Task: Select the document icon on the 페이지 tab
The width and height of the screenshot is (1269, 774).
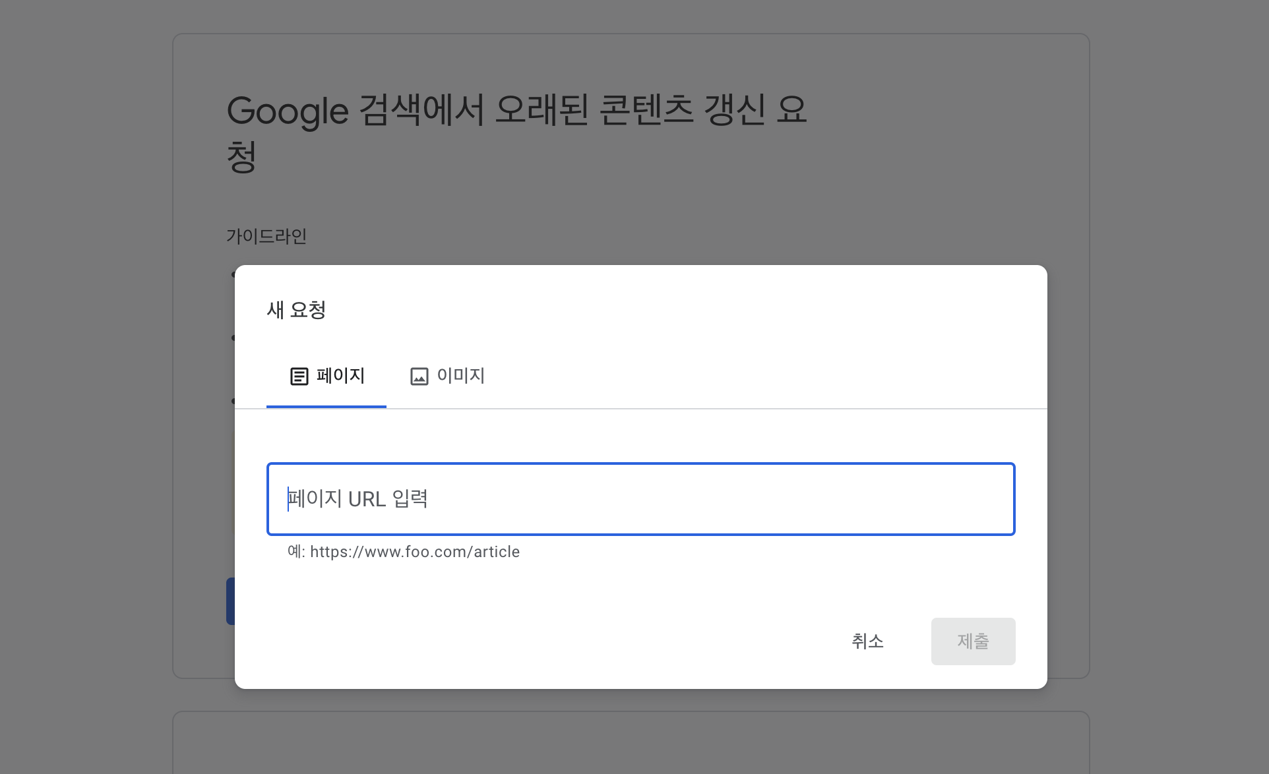Action: tap(299, 376)
